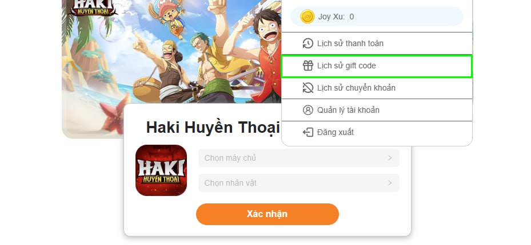The width and height of the screenshot is (531, 245).
Task: Sign out via the Đăng xuất menu entry
Action: pyautogui.click(x=377, y=132)
